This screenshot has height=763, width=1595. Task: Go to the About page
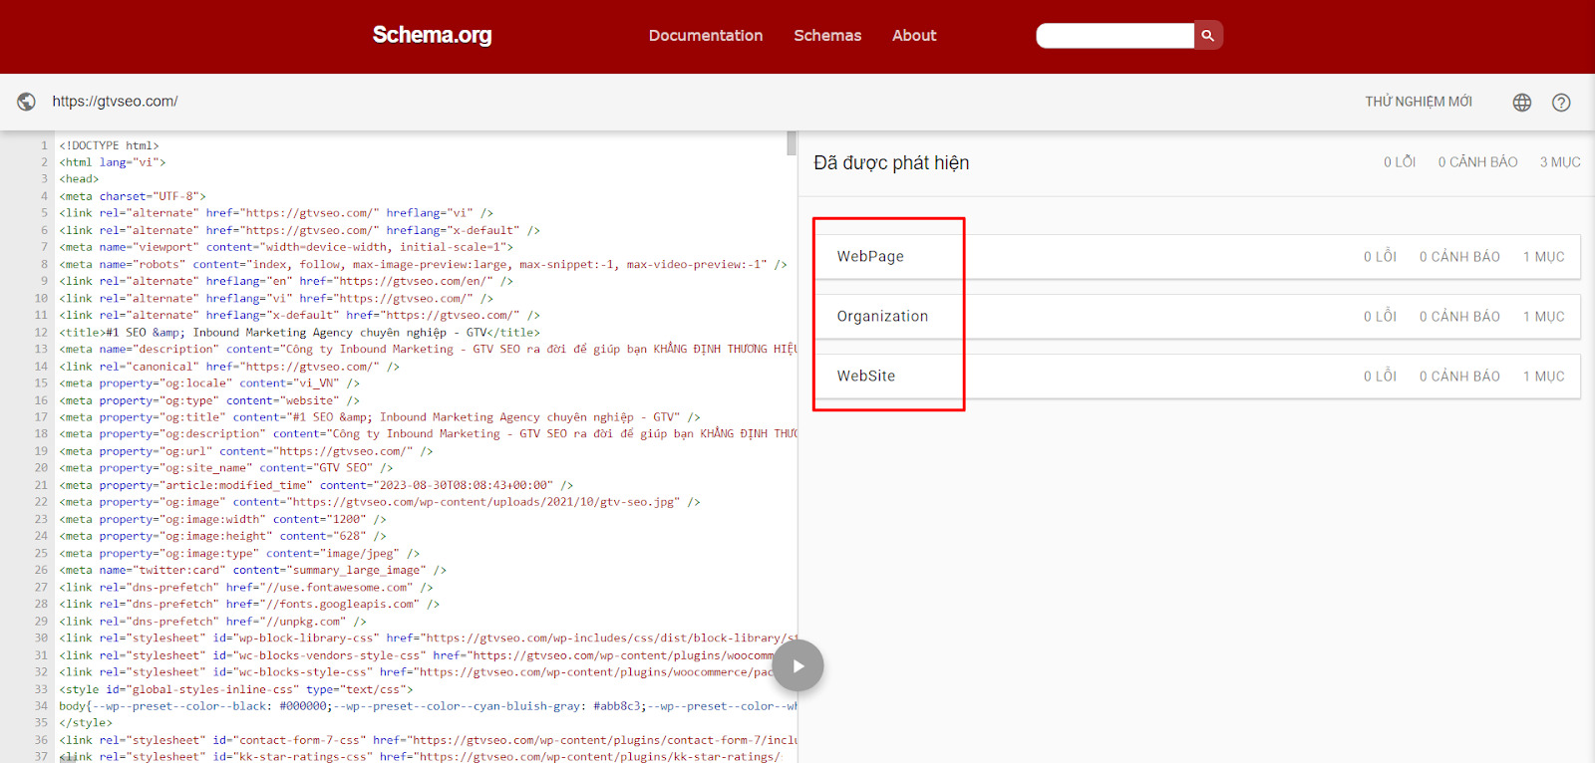point(913,36)
